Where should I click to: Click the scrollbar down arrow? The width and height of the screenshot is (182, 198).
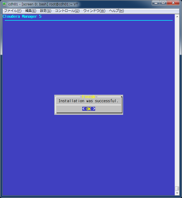tap(177, 193)
